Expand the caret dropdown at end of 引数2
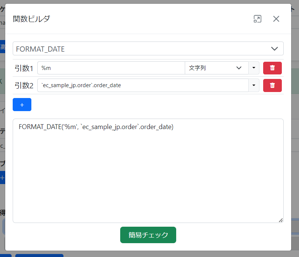The height and width of the screenshot is (257, 299). point(254,85)
